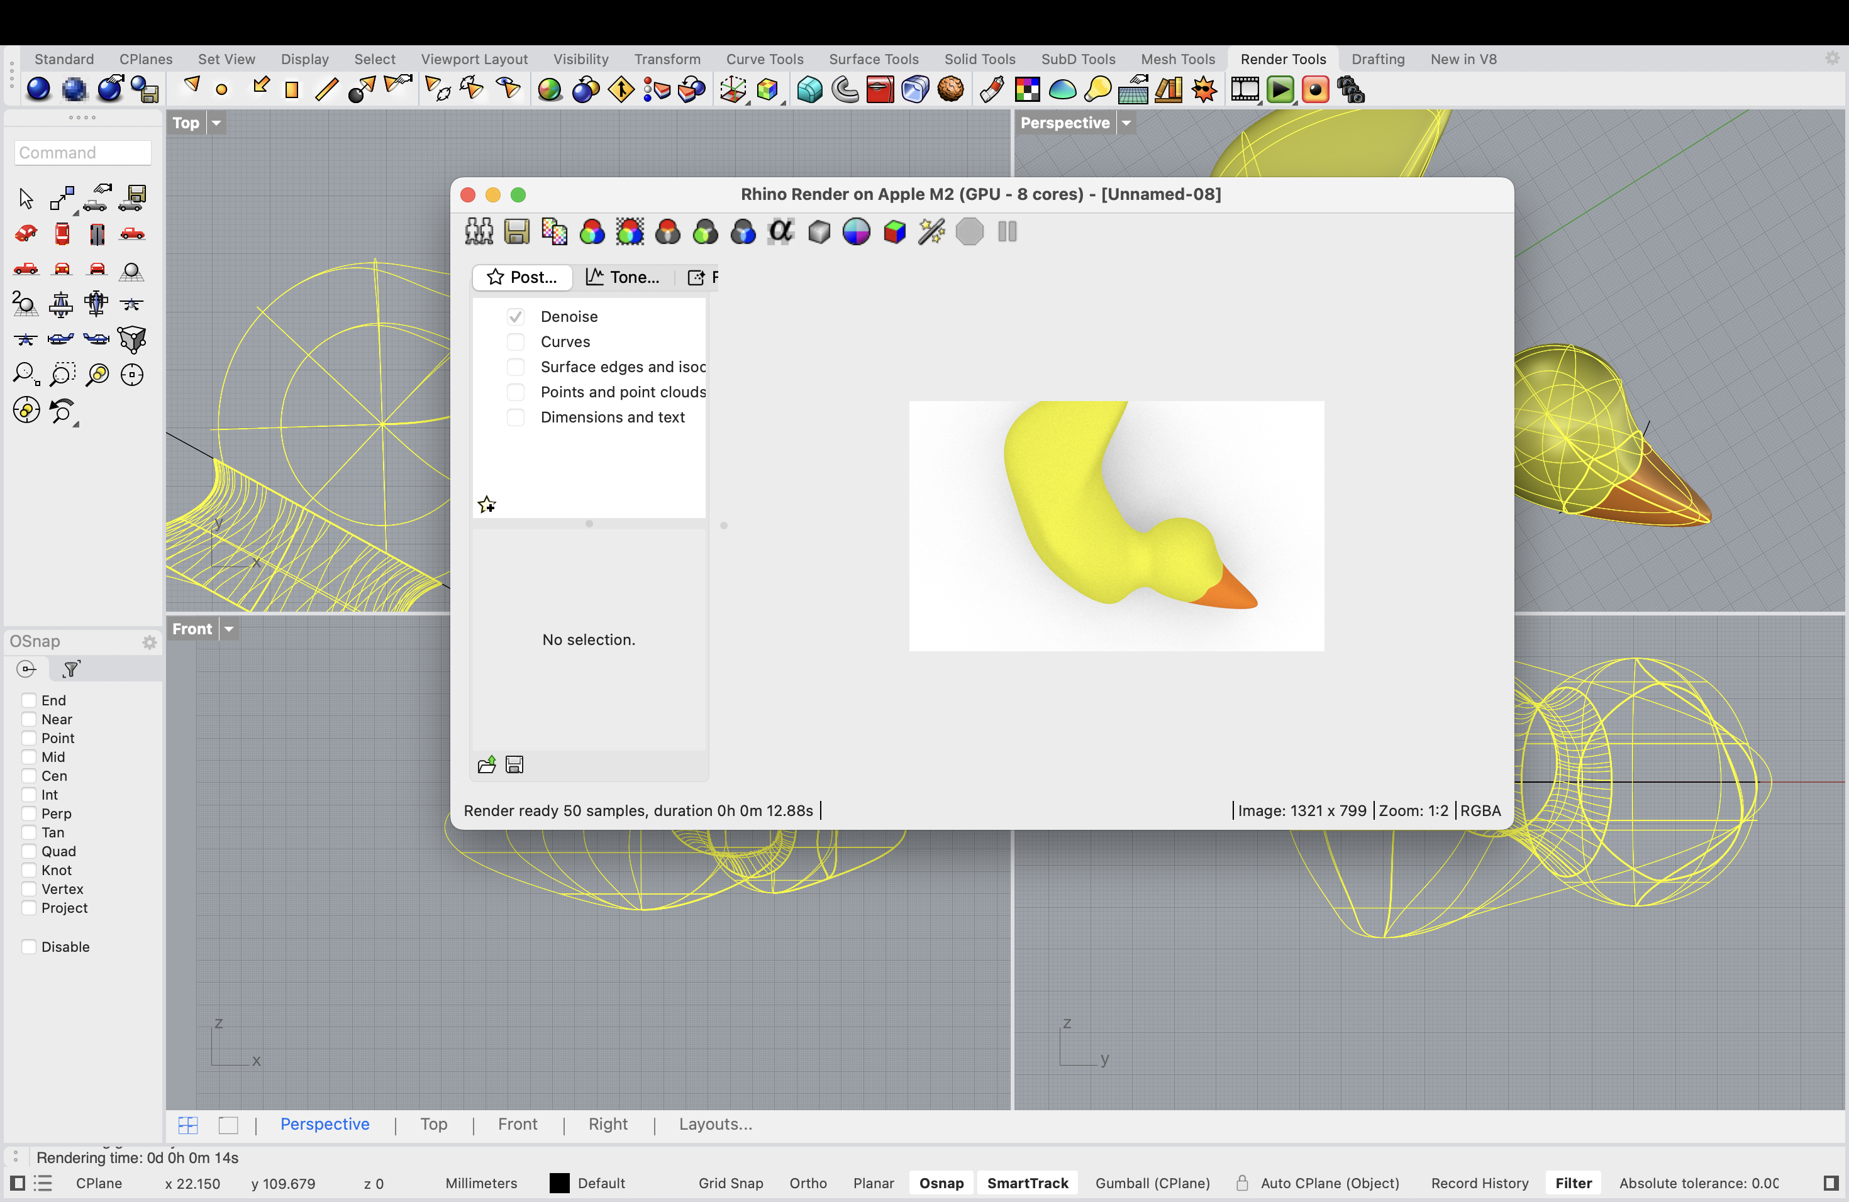1849x1202 pixels.
Task: Click the Filter button in status bar
Action: [x=1573, y=1183]
